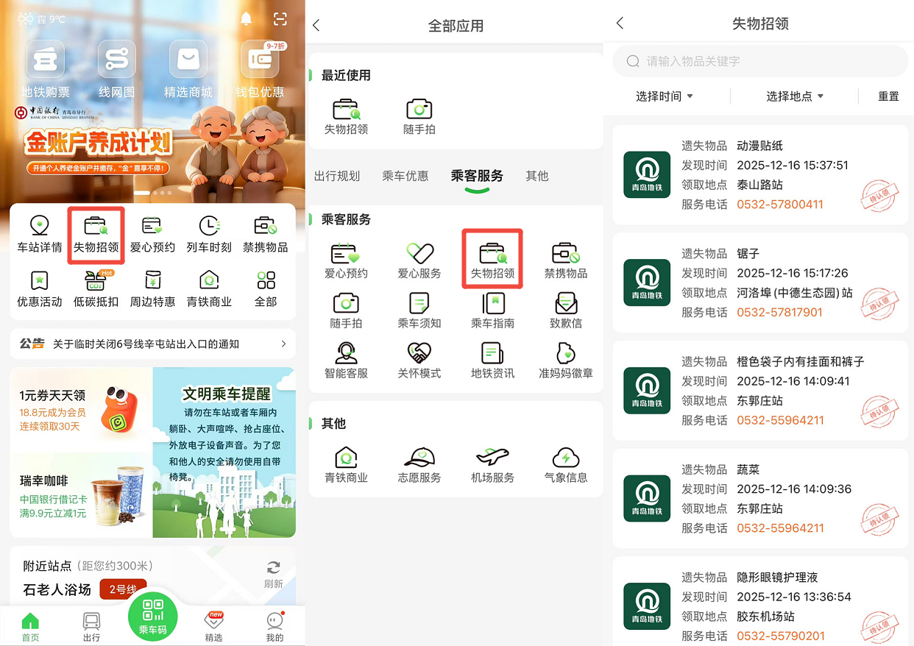The image size is (914, 646).
Task: Tap the scan code icon at top
Action: pyautogui.click(x=280, y=19)
